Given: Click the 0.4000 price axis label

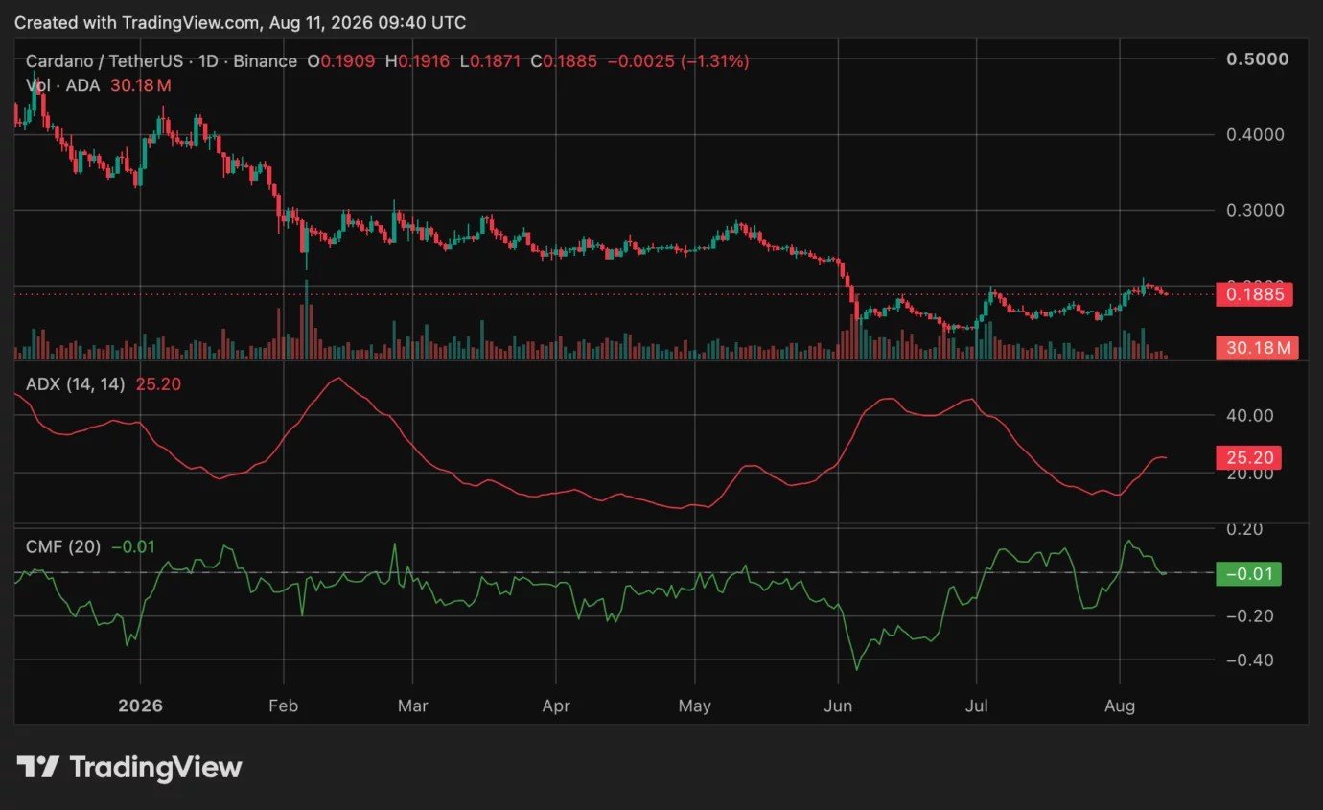Looking at the screenshot, I should point(1258,134).
